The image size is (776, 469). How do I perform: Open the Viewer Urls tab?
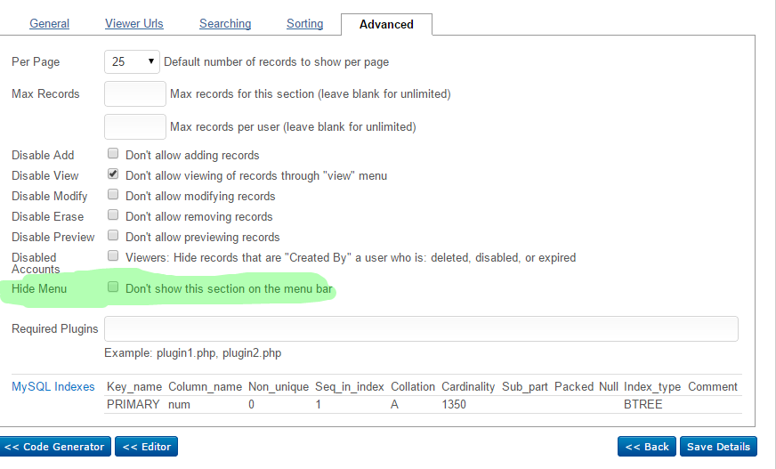tap(134, 24)
